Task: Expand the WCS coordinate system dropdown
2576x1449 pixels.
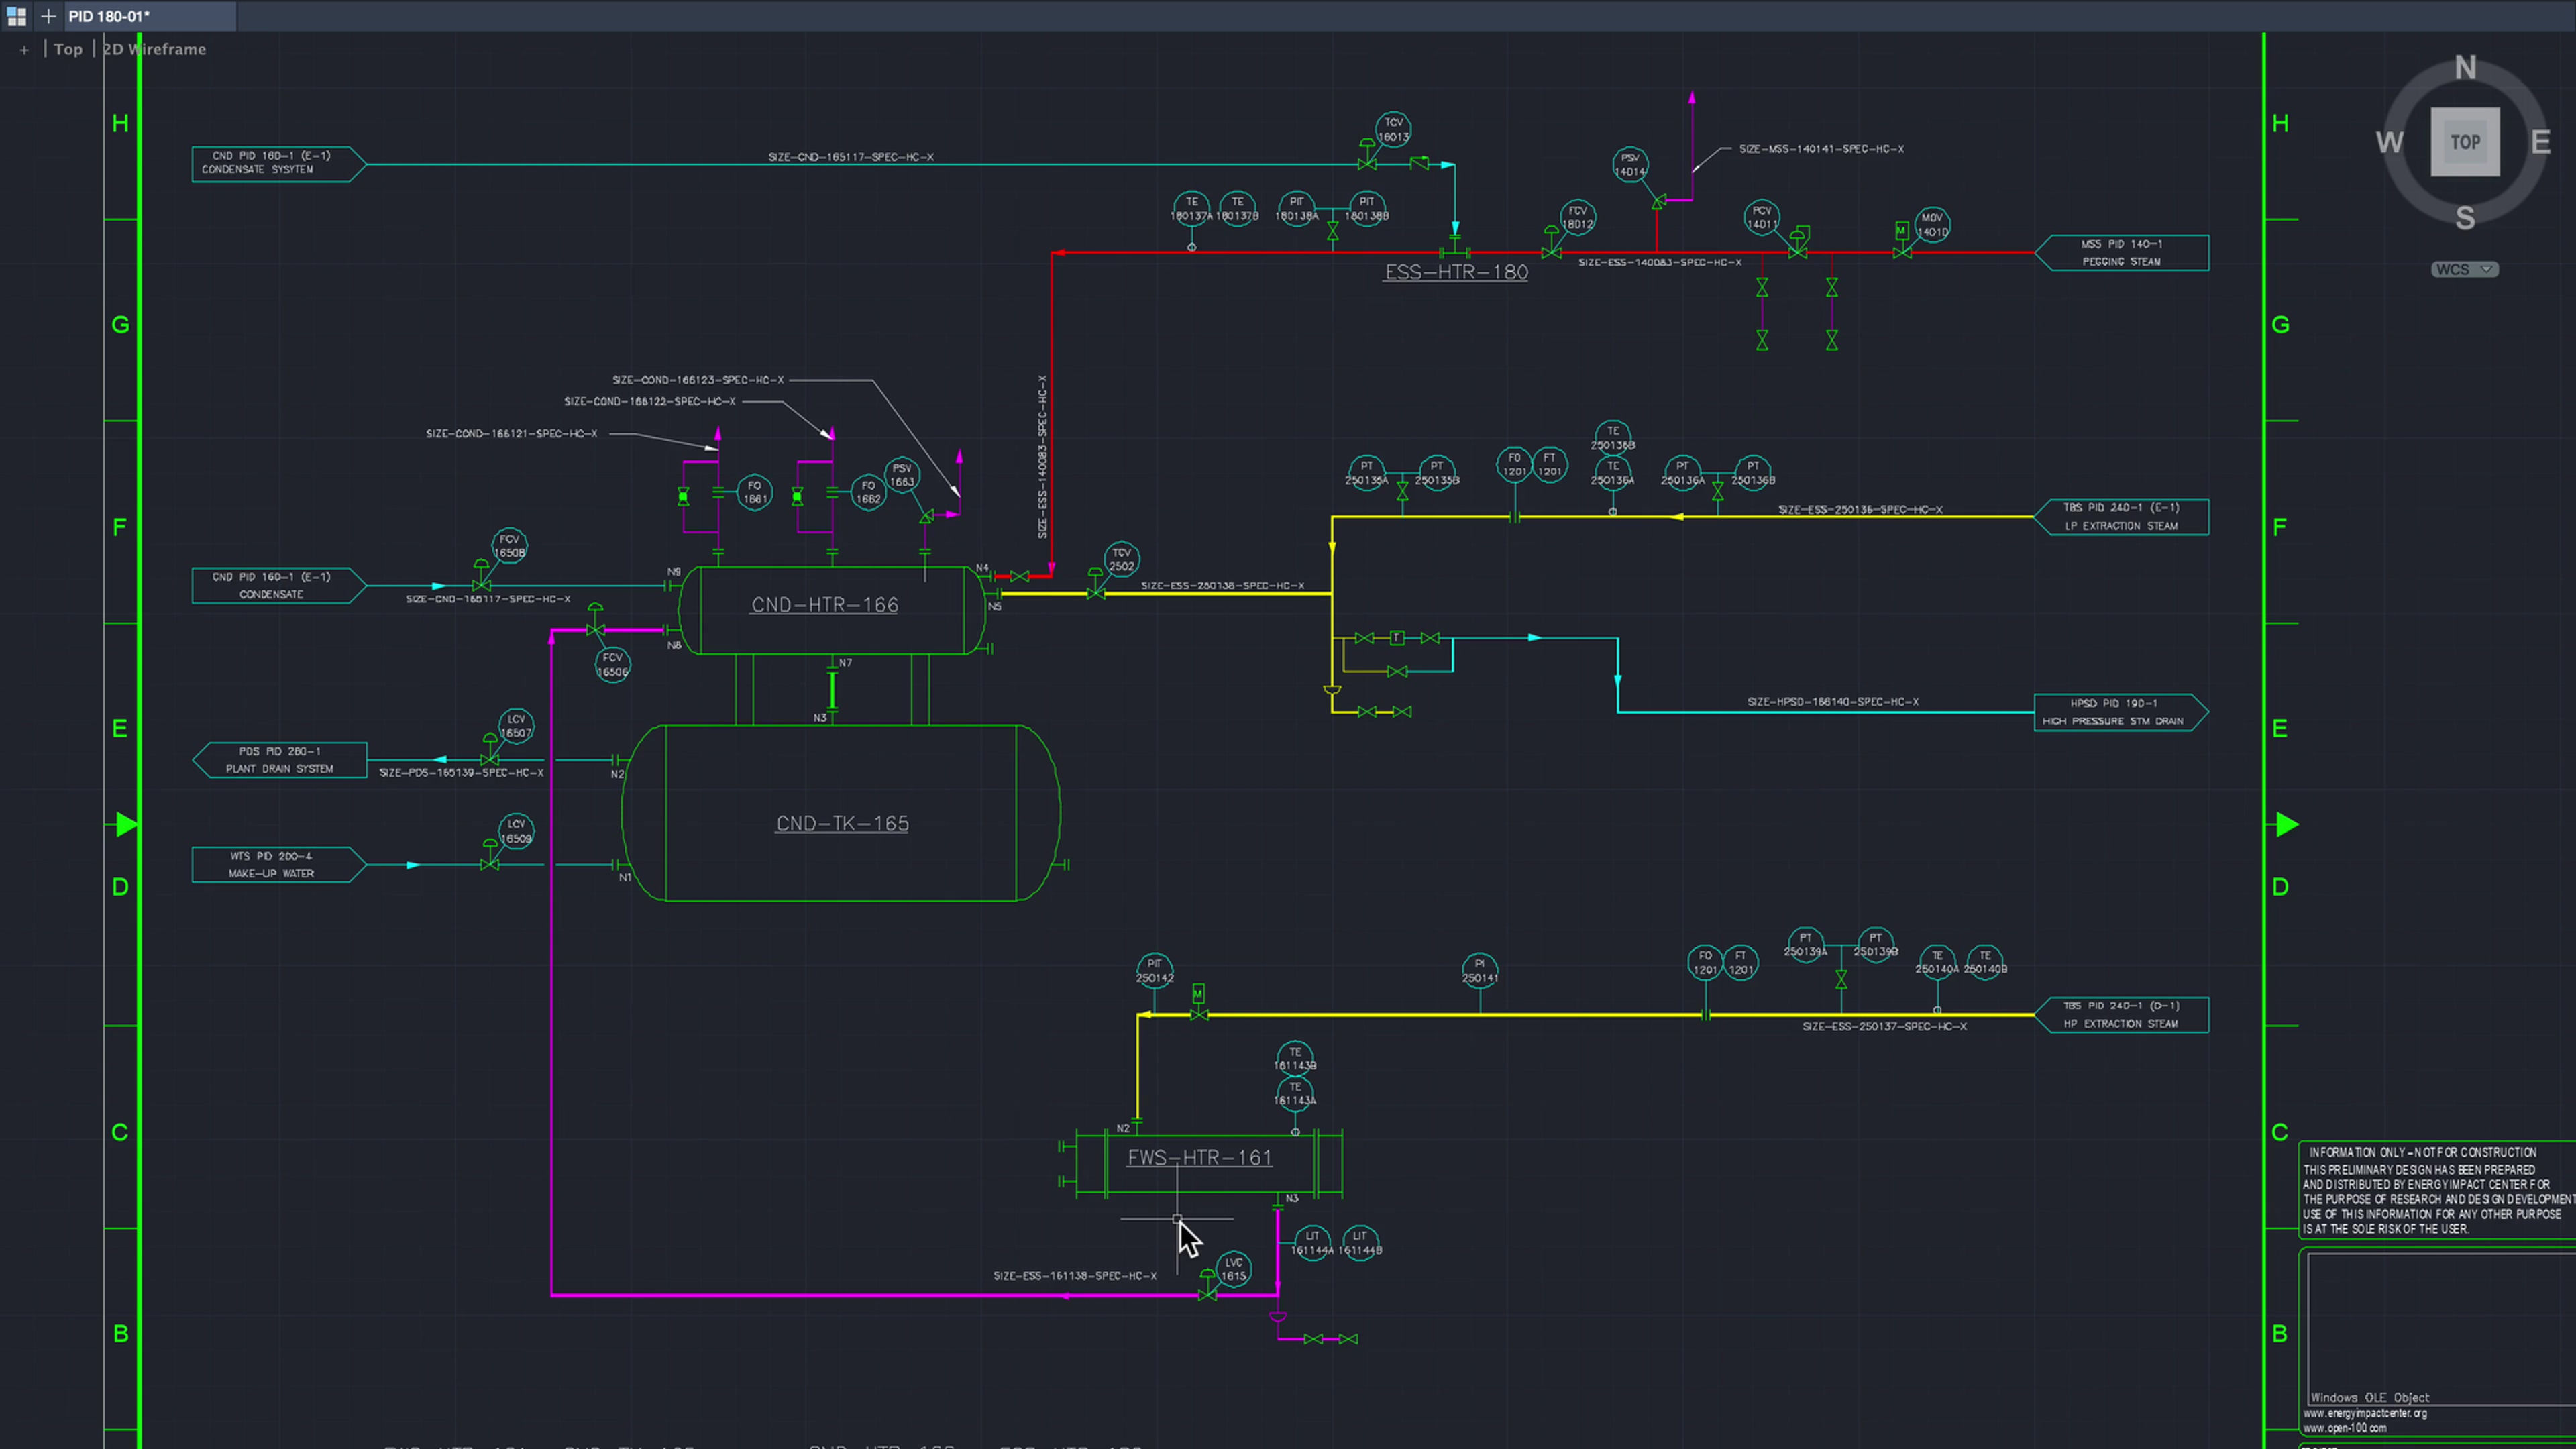Action: pos(2464,269)
